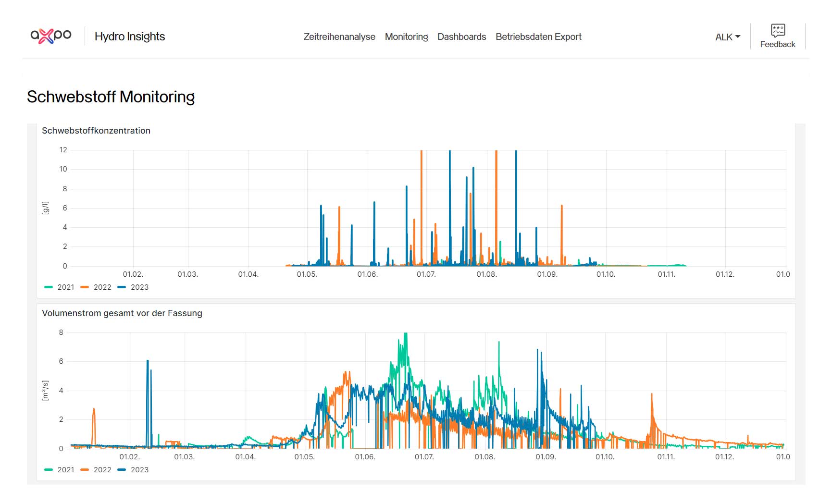Screen dimensions: 832x504
Task: Open Betriebsdaten Export page
Action: point(538,37)
